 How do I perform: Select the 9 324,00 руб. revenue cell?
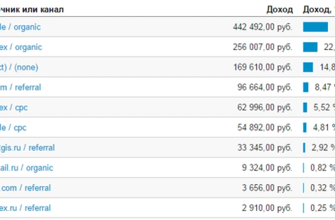coord(265,168)
